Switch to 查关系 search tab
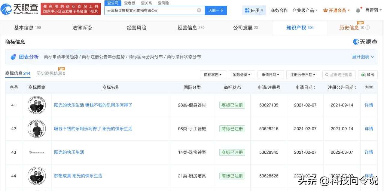The height and width of the screenshot is (191, 384). [147, 3]
